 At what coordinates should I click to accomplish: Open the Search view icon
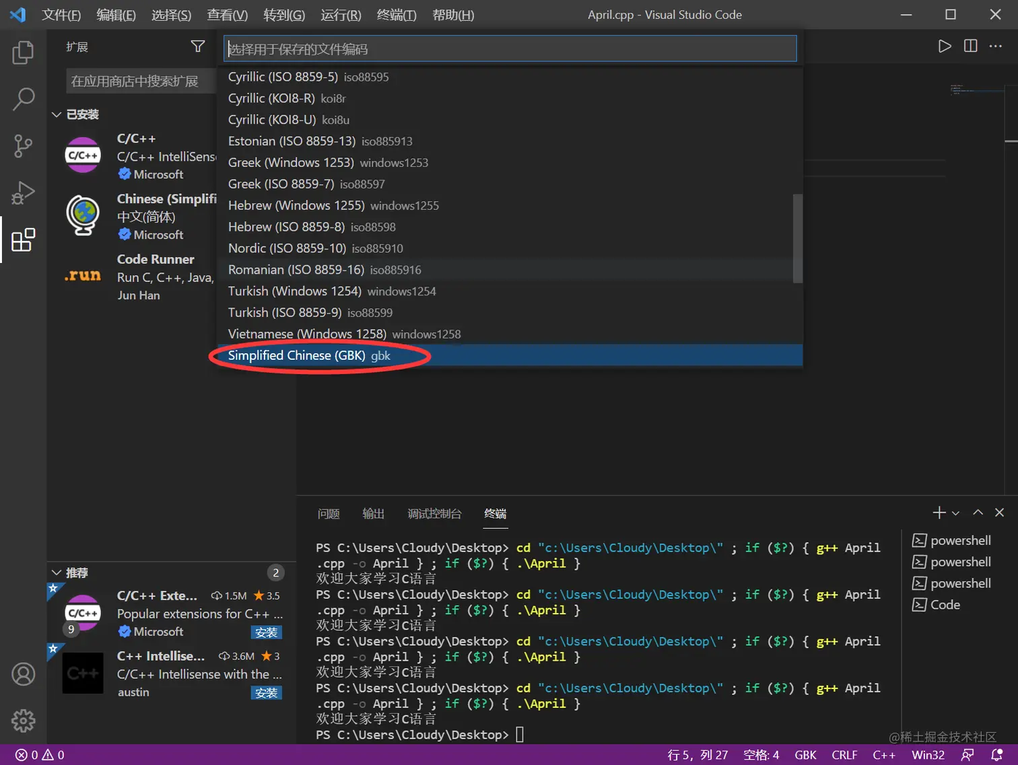pos(23,99)
